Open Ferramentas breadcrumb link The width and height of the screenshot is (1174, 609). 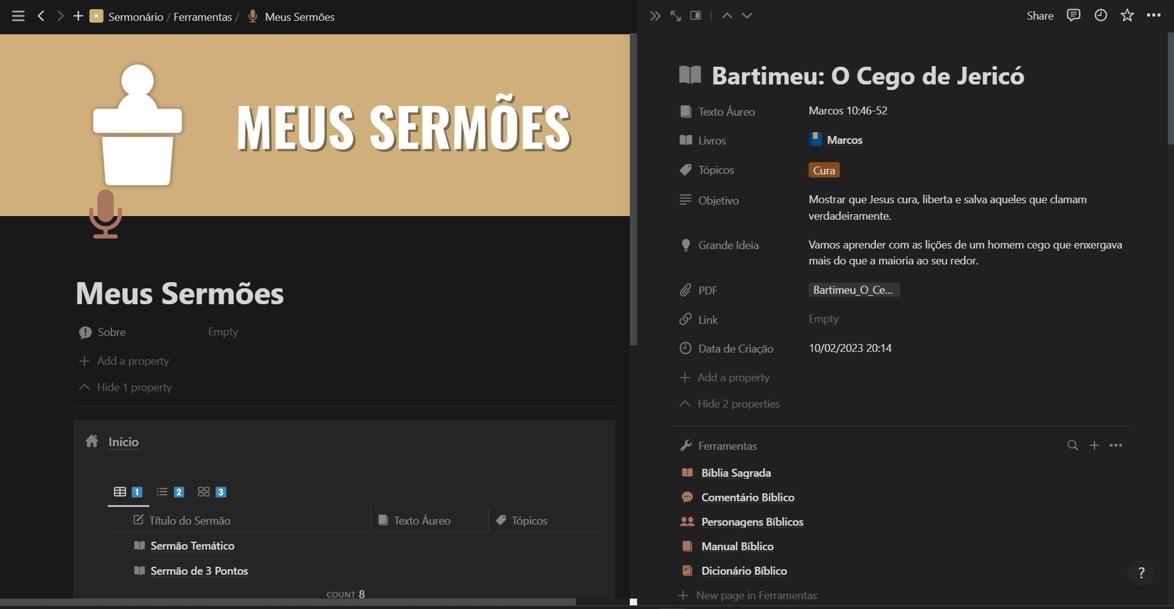point(203,17)
